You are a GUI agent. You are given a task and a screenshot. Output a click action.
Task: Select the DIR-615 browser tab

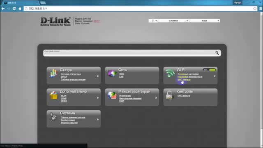pos(21,3)
